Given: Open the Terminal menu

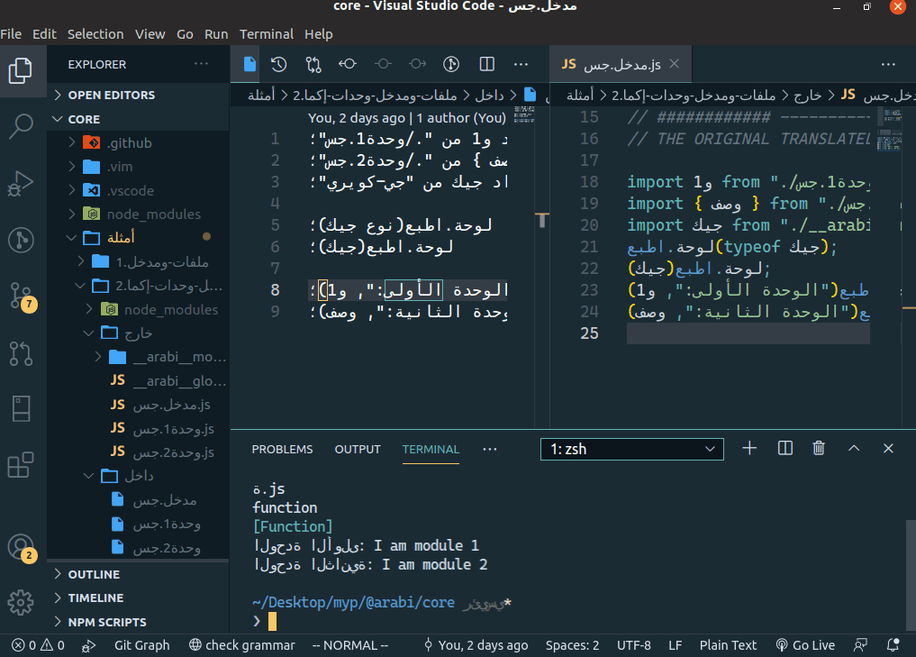Looking at the screenshot, I should click(x=267, y=34).
